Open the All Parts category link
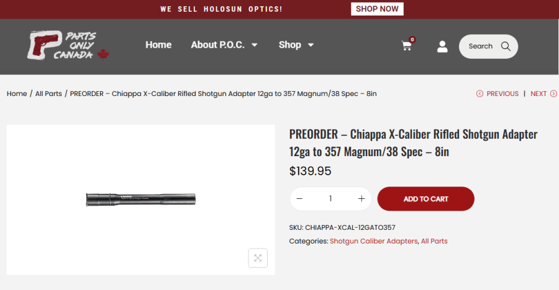This screenshot has height=290, width=559. 434,241
